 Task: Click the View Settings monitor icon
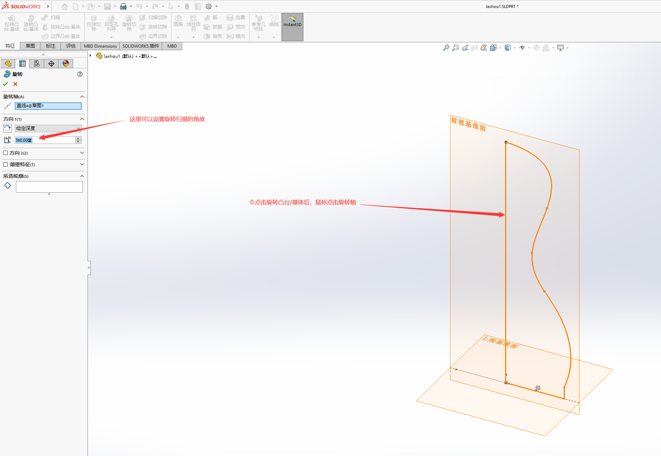coord(560,48)
